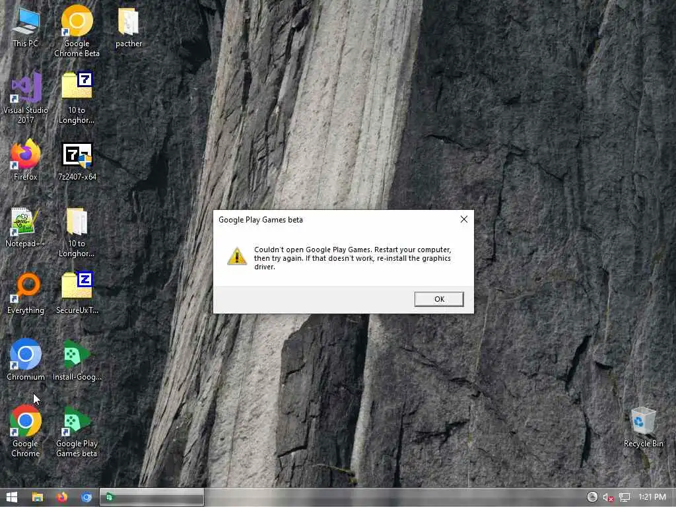This screenshot has width=676, height=507.
Task: Open File Explorer from the taskbar
Action: coord(38,497)
